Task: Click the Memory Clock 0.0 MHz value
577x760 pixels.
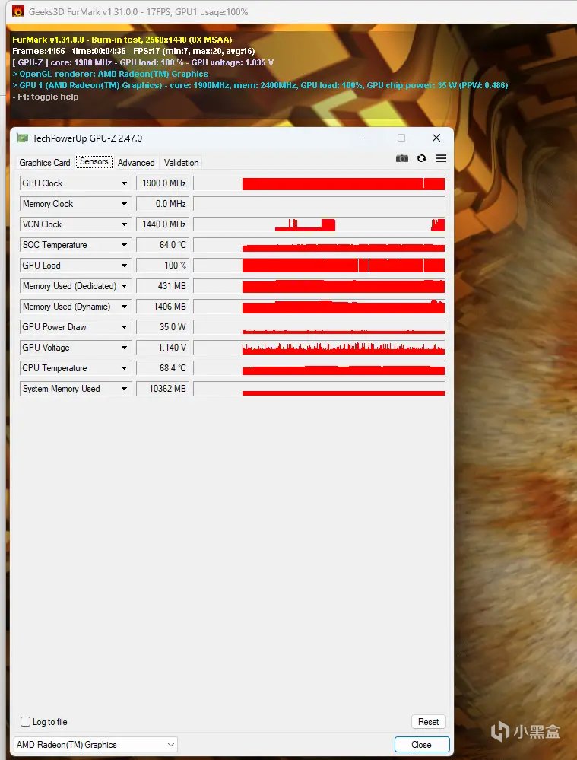Action: 162,204
